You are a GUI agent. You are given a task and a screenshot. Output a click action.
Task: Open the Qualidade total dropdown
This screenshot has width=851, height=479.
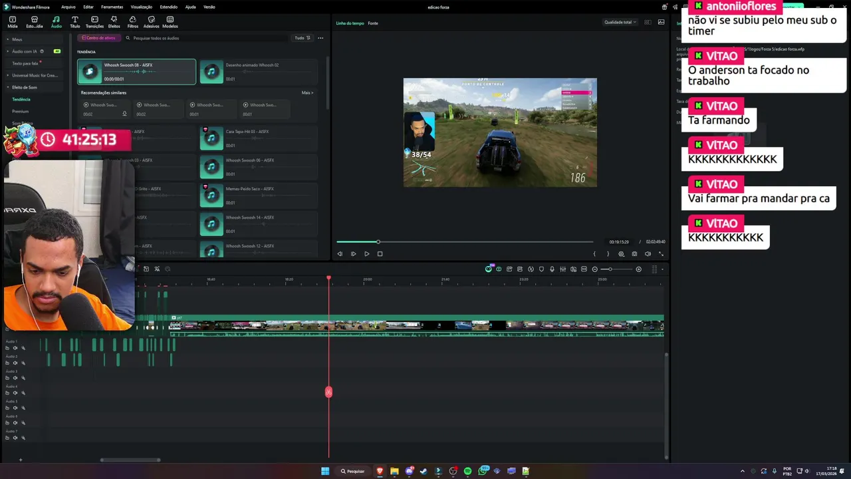620,22
